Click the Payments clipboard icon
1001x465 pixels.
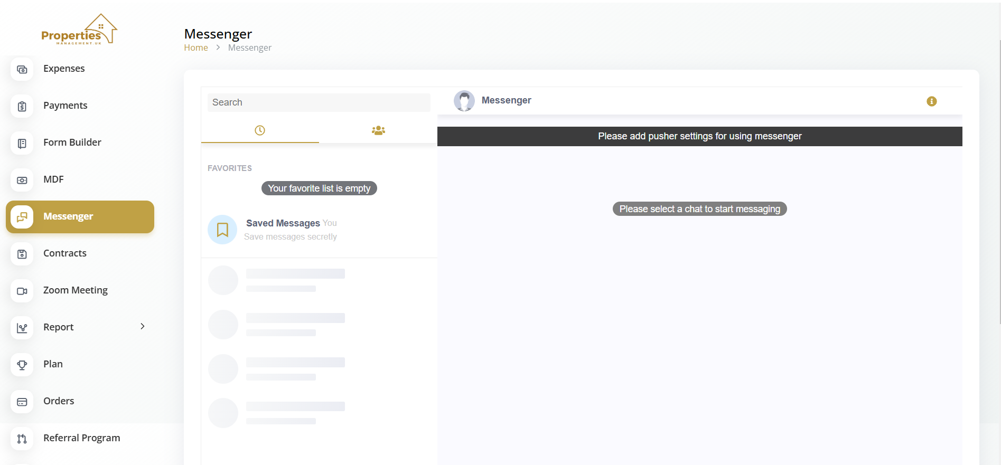[22, 106]
